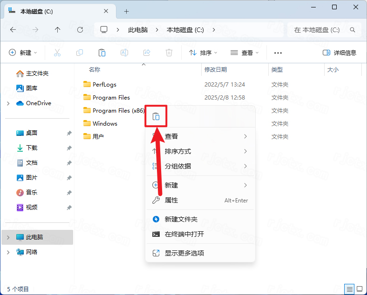Open the 查看 view dropdown in toolbar
This screenshot has height=295, width=367.
pyautogui.click(x=245, y=53)
